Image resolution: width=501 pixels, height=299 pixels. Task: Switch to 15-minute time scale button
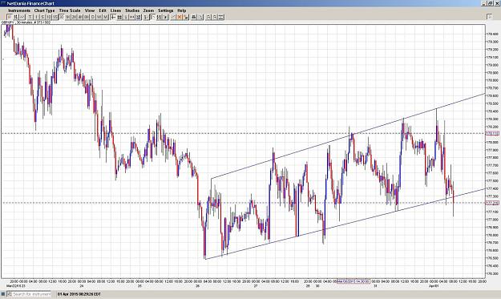[55, 17]
